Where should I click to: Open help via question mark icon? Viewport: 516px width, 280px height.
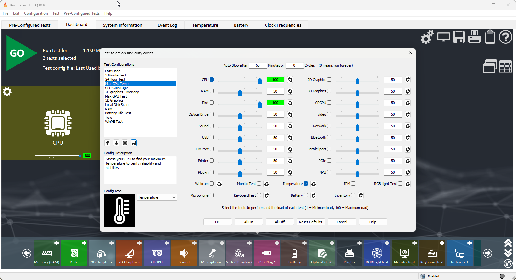506,37
